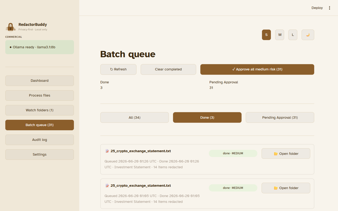This screenshot has width=338, height=211.
Task: Switch to All (34) filter tab
Action: click(x=134, y=118)
